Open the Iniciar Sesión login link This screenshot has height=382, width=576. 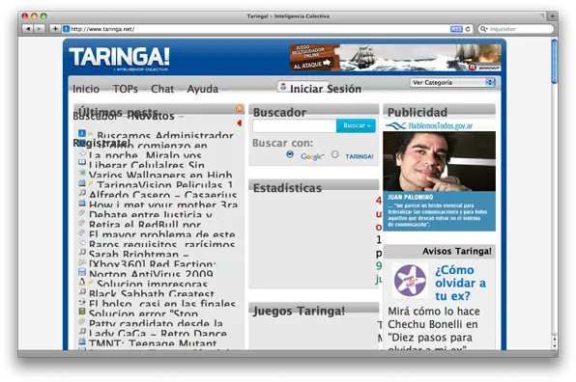coord(326,89)
